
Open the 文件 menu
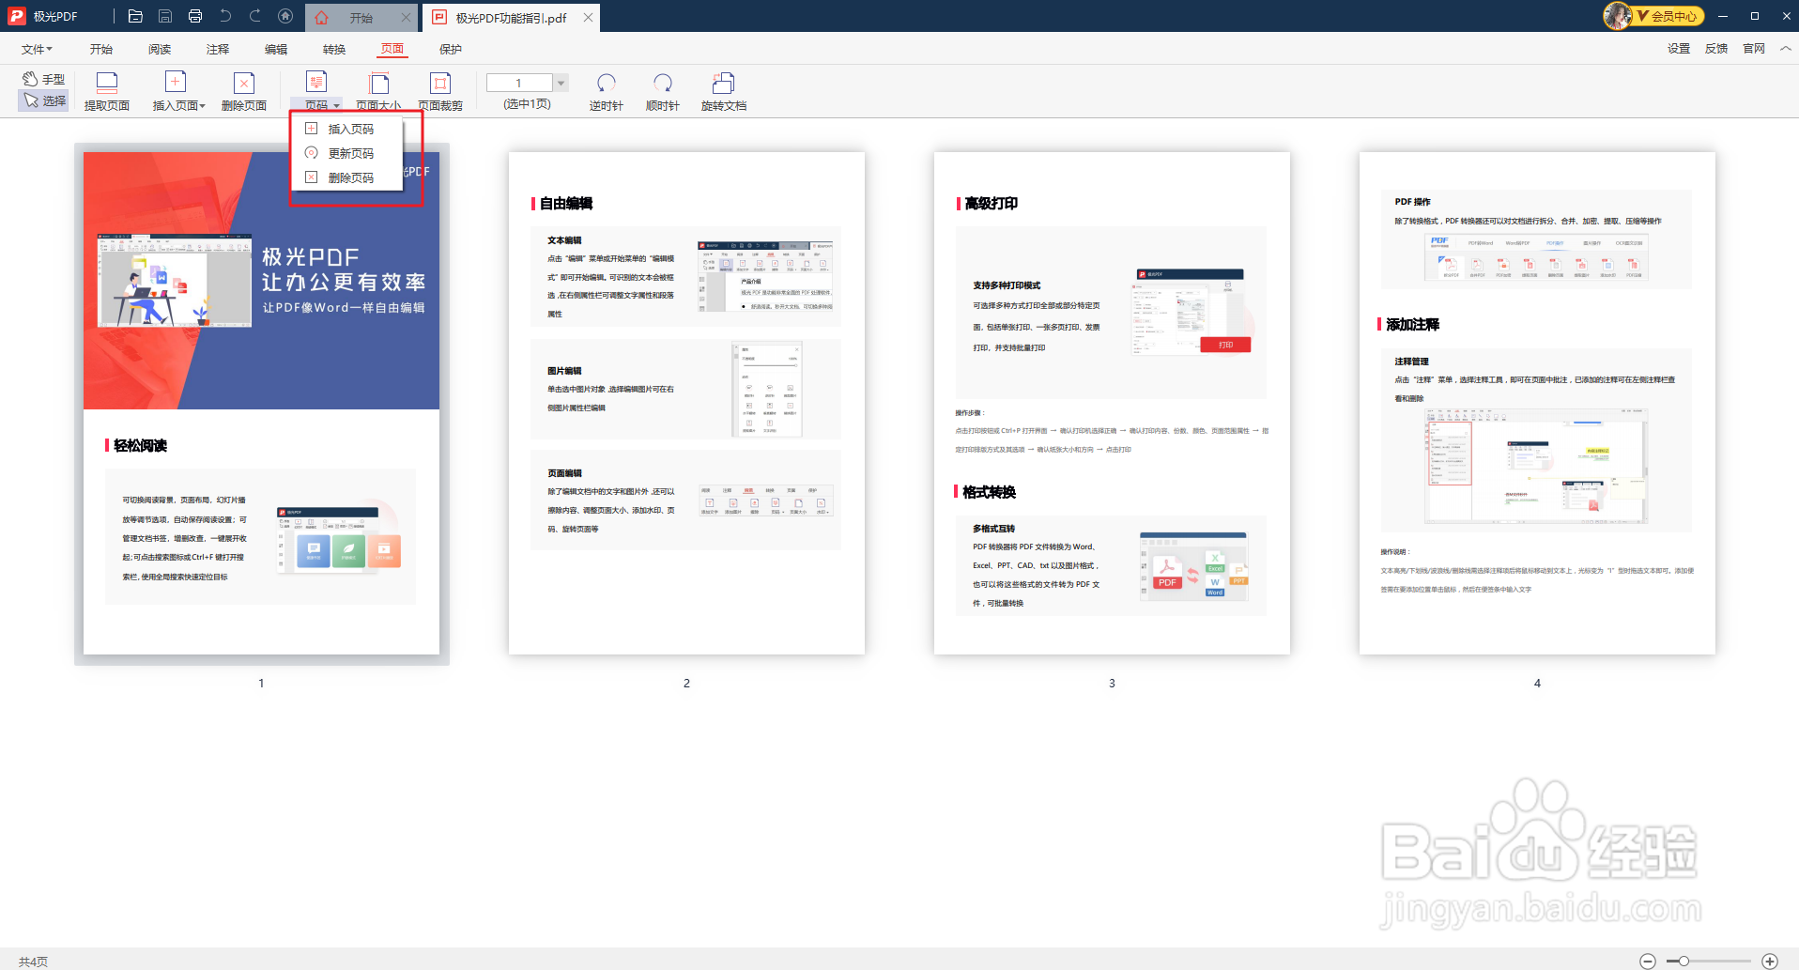[x=37, y=49]
